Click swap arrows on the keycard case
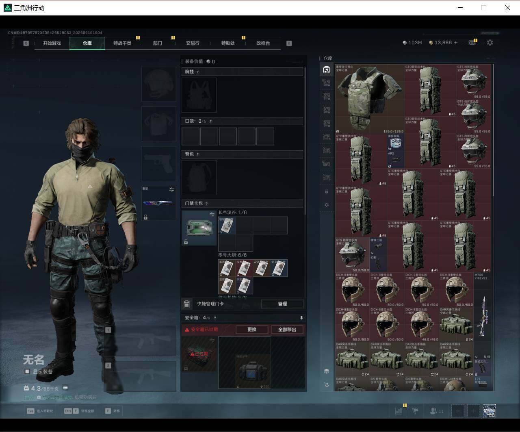 click(212, 214)
